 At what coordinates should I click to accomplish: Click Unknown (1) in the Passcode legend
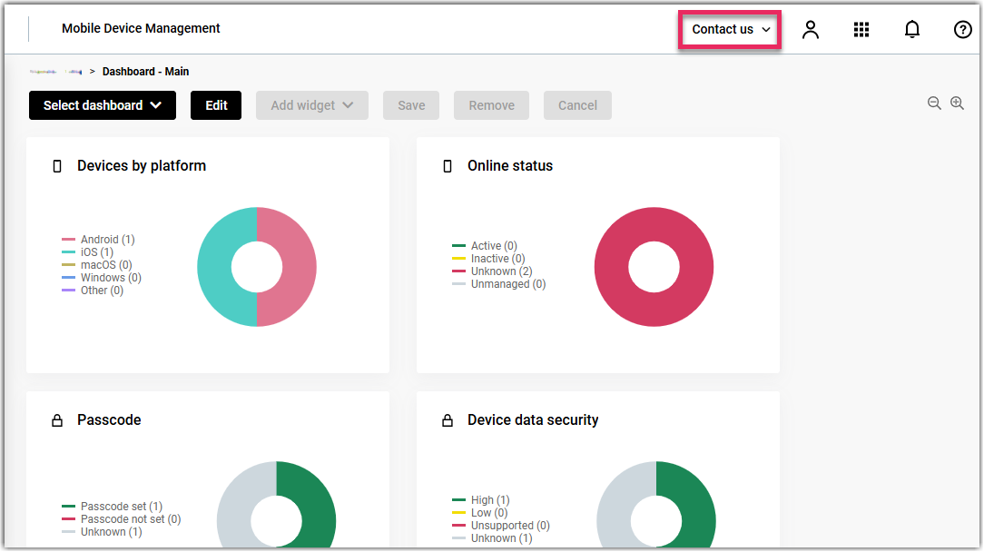pyautogui.click(x=103, y=532)
